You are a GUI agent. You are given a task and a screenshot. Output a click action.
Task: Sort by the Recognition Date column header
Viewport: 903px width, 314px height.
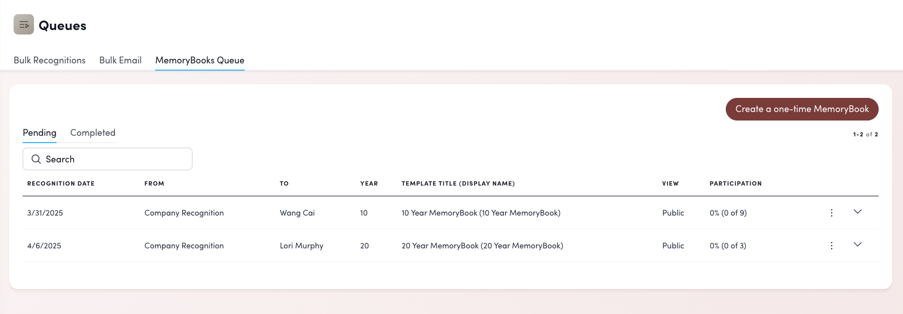[61, 184]
